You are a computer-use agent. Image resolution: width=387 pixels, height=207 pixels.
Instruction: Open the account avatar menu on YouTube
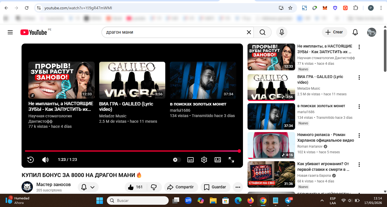(x=372, y=32)
